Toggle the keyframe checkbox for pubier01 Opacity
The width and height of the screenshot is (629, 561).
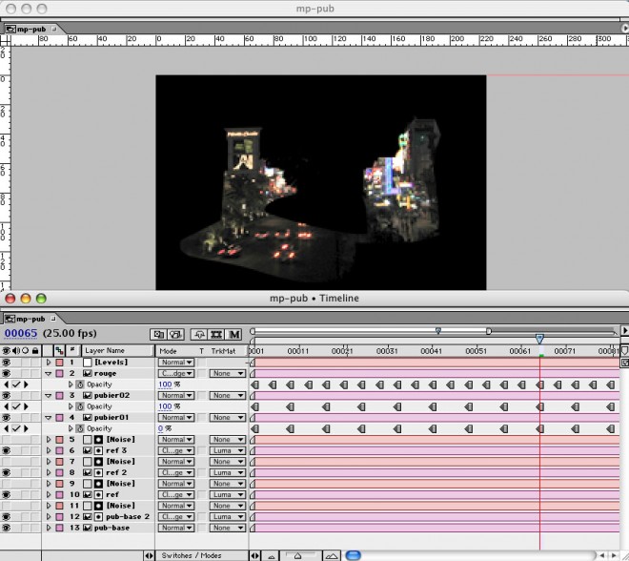[x=17, y=428]
